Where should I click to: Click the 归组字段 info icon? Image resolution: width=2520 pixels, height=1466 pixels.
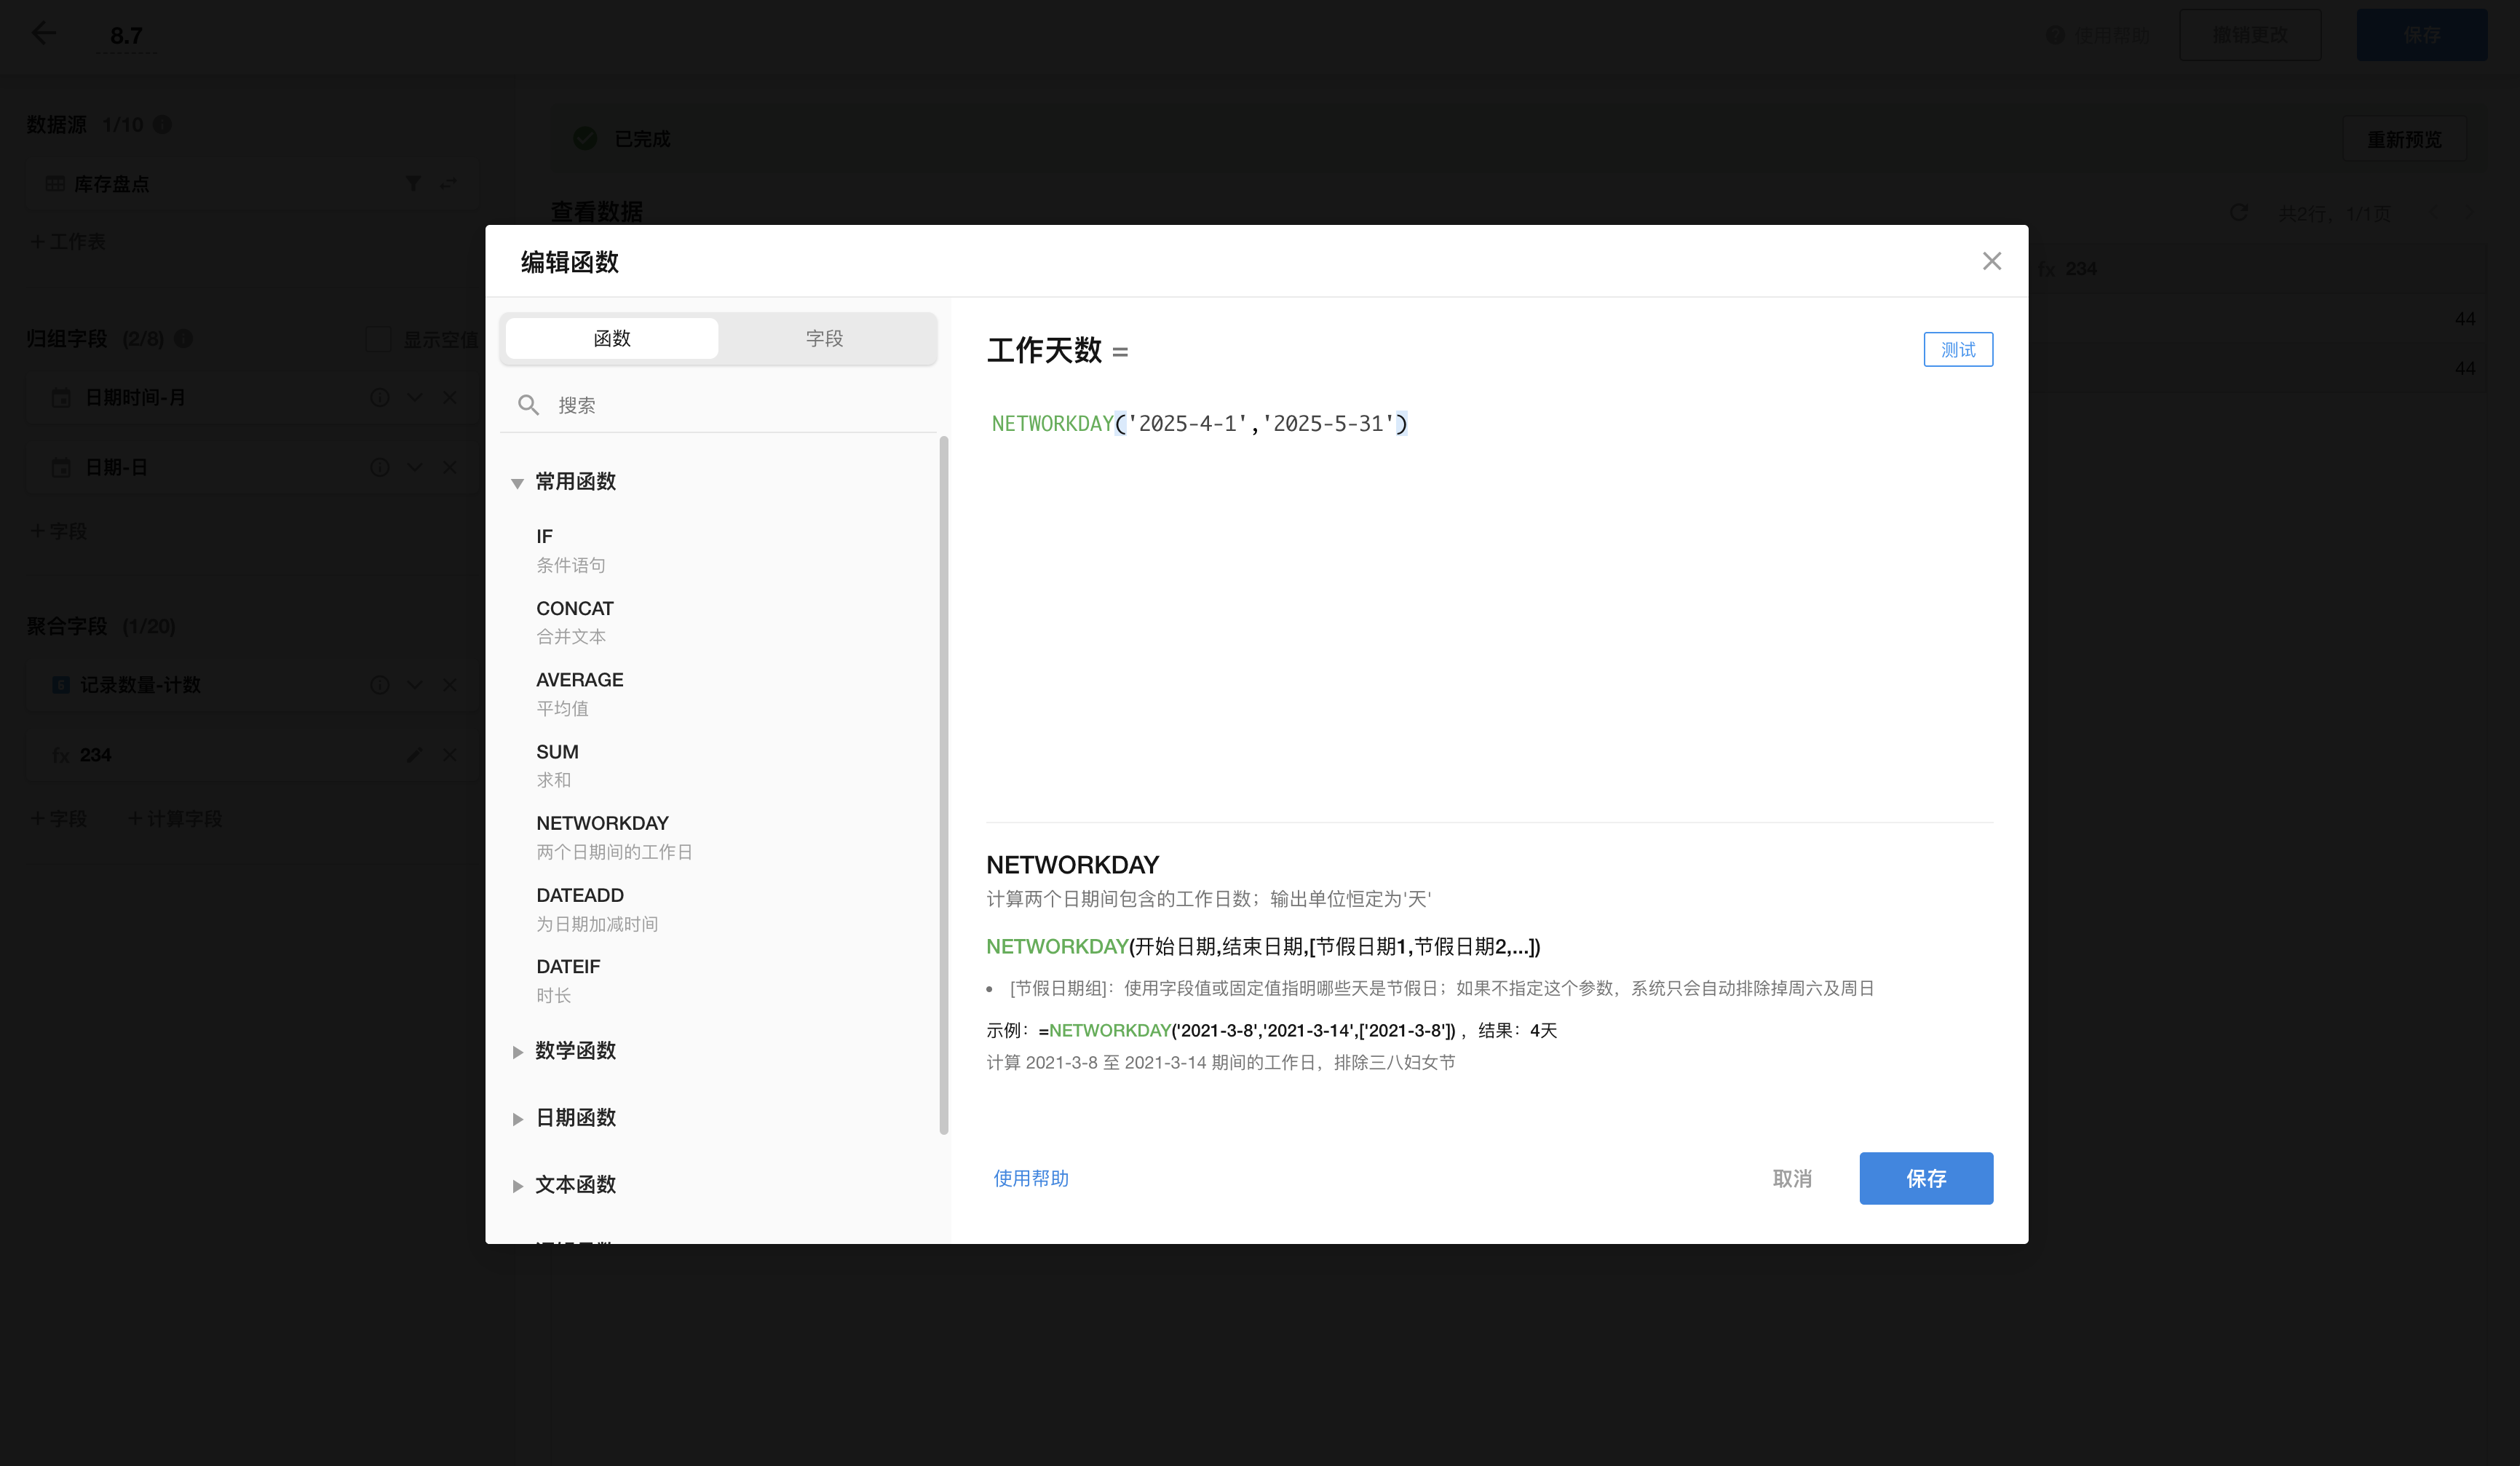point(183,338)
